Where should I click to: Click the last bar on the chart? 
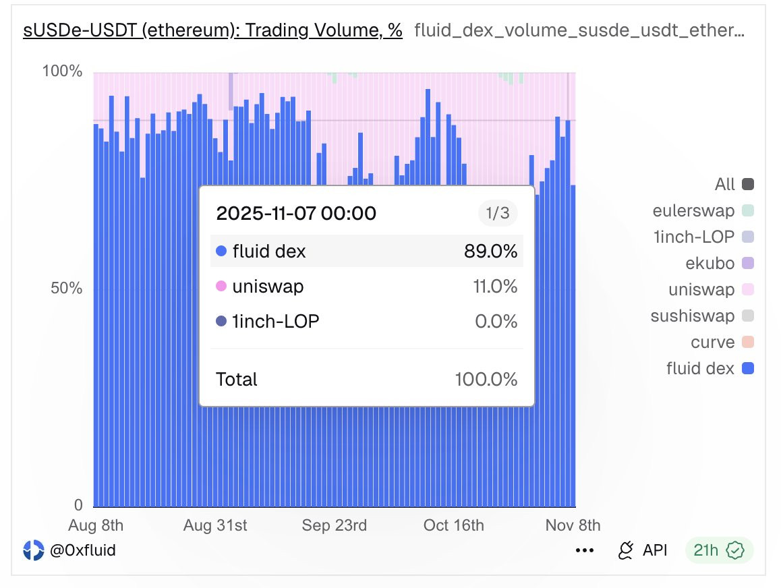(573, 346)
